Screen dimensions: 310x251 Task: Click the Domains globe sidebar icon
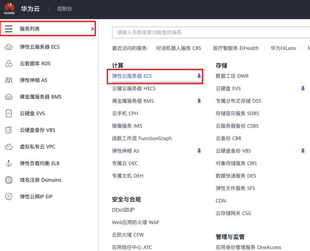[x=9, y=180]
